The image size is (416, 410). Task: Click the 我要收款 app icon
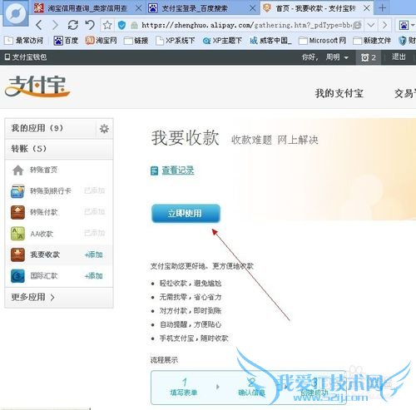click(17, 254)
